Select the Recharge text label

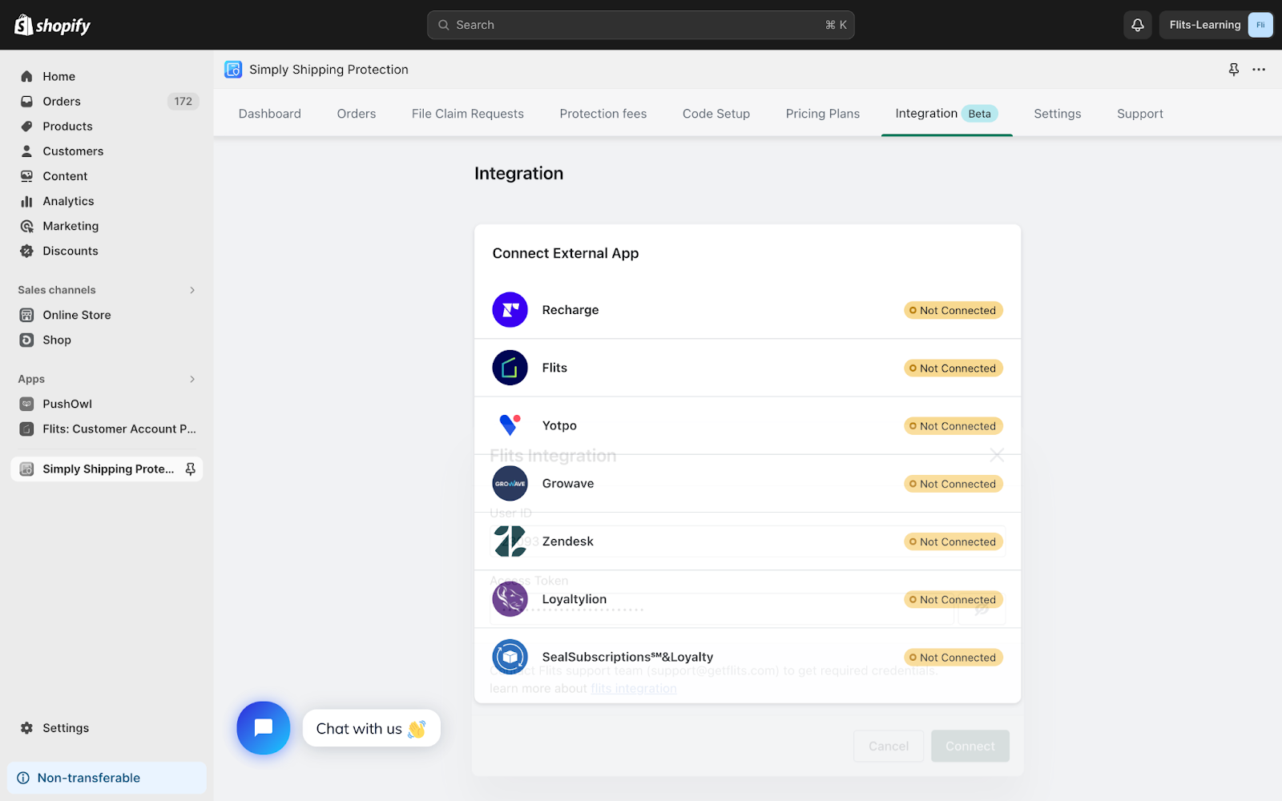[570, 310]
